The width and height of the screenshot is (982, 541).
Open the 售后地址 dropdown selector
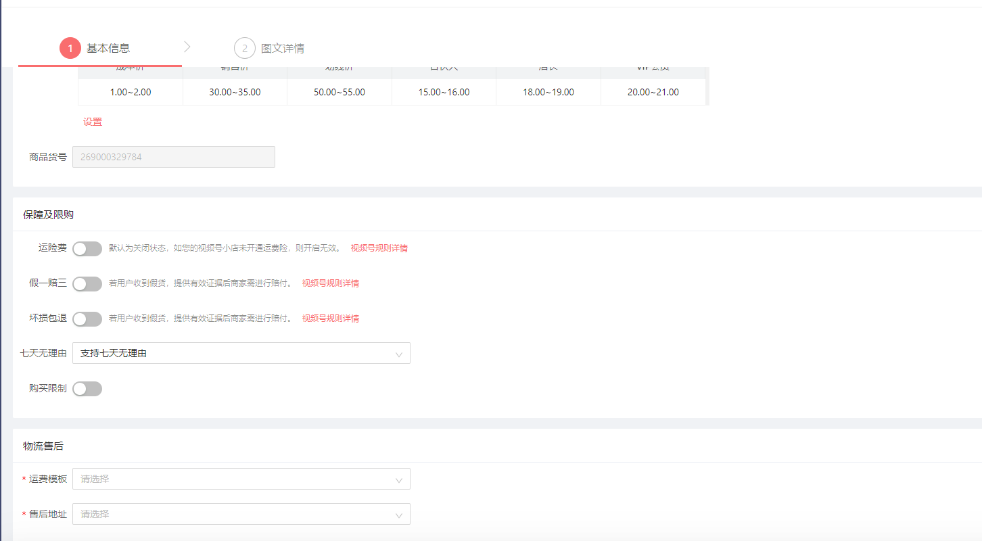[241, 514]
